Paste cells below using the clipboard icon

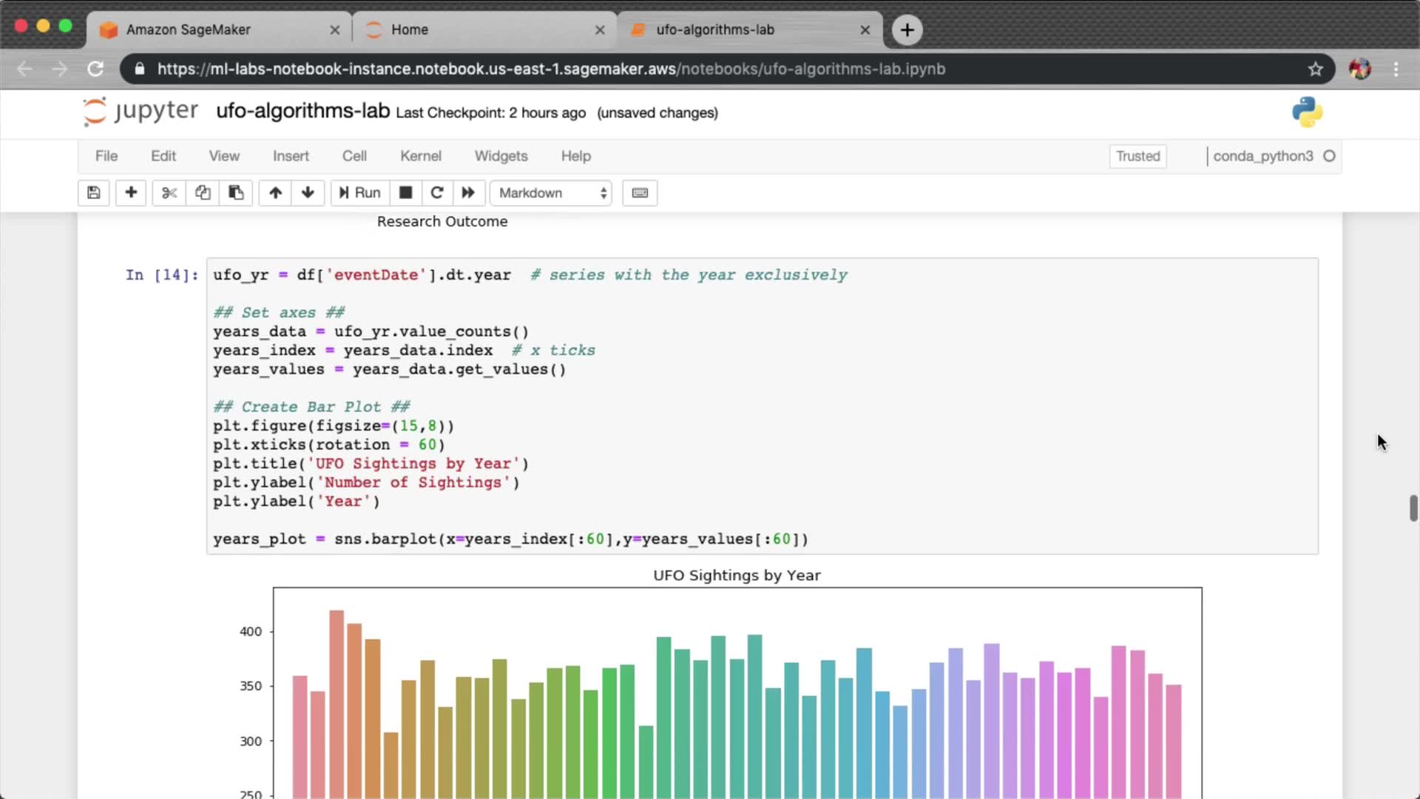(x=236, y=193)
